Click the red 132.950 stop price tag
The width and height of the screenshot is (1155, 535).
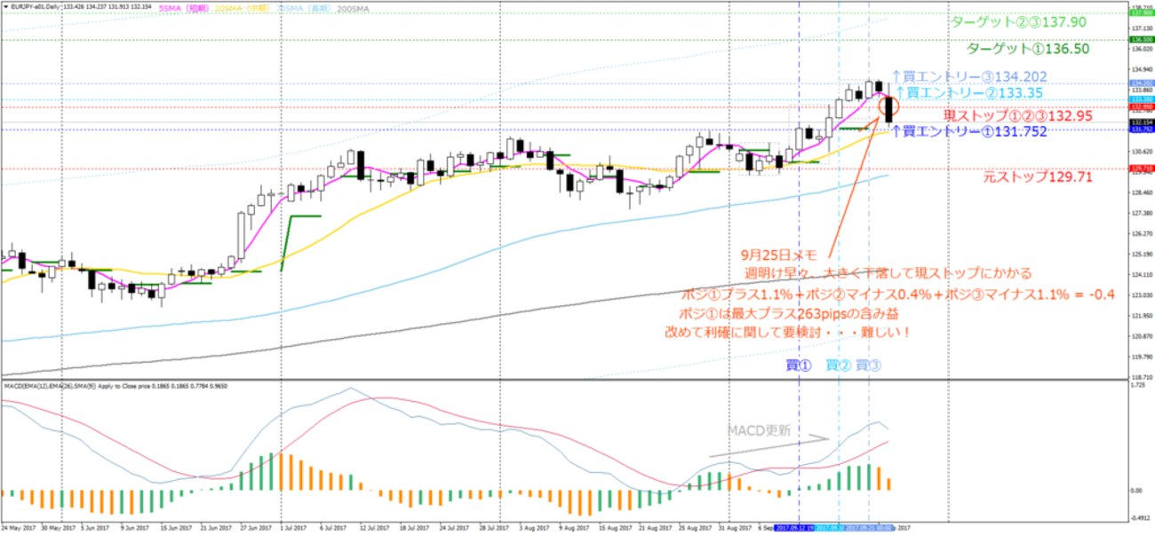point(1142,107)
